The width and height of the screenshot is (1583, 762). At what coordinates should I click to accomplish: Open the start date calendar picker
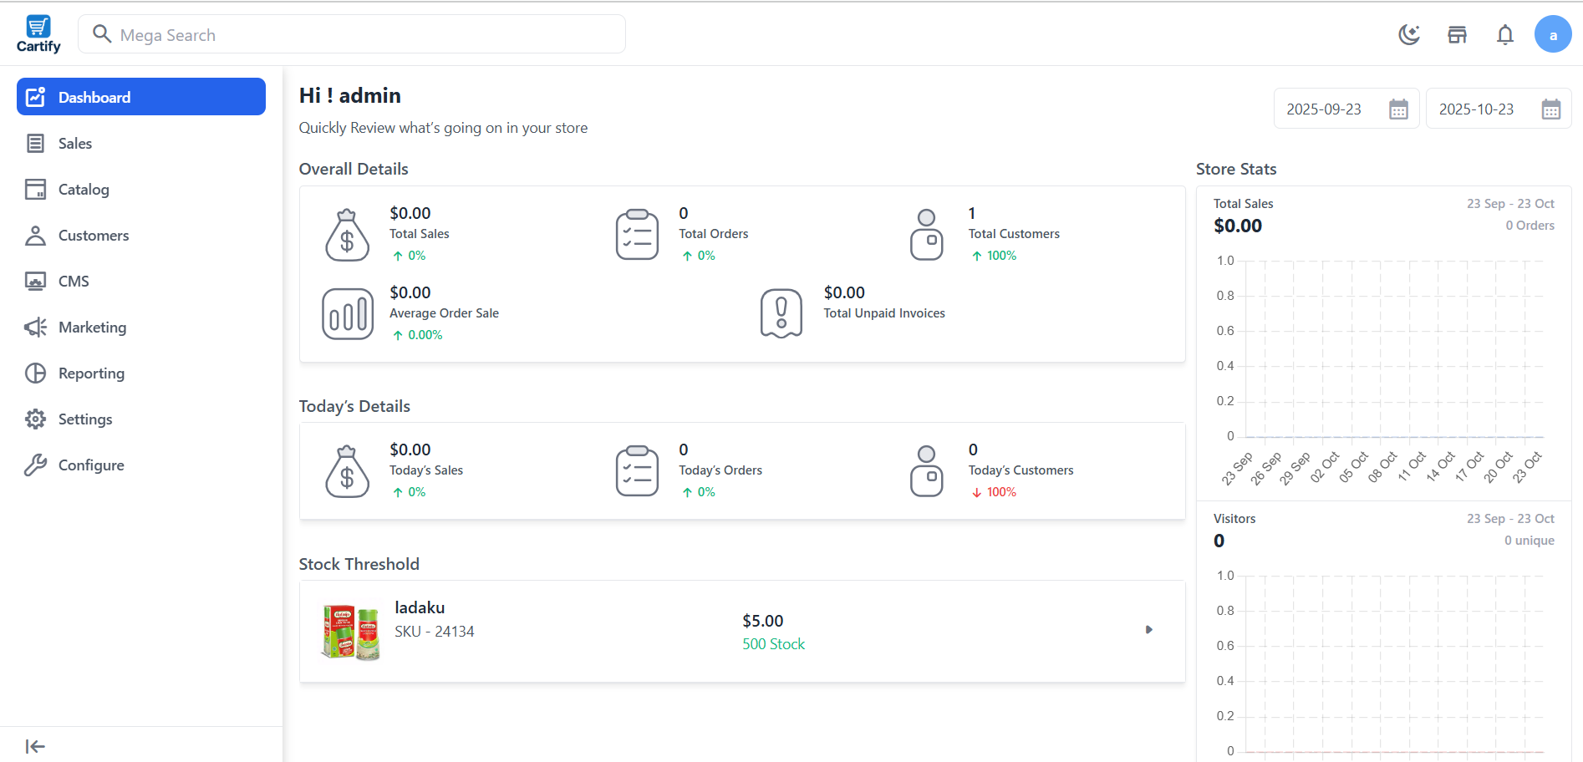[1399, 109]
